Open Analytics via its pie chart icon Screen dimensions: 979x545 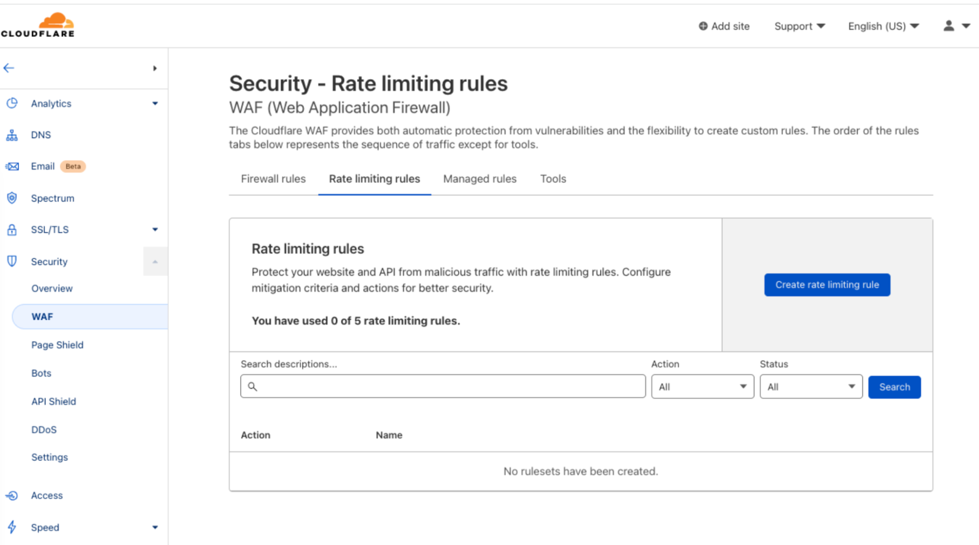coord(12,103)
